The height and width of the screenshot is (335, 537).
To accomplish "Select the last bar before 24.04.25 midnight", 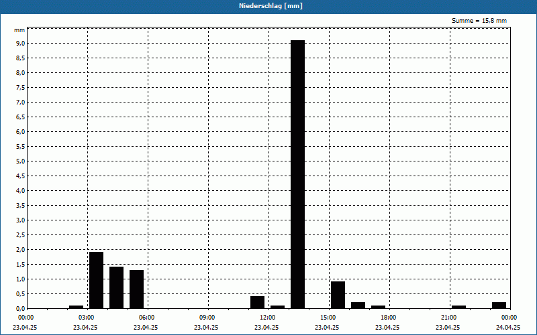I will click(499, 306).
